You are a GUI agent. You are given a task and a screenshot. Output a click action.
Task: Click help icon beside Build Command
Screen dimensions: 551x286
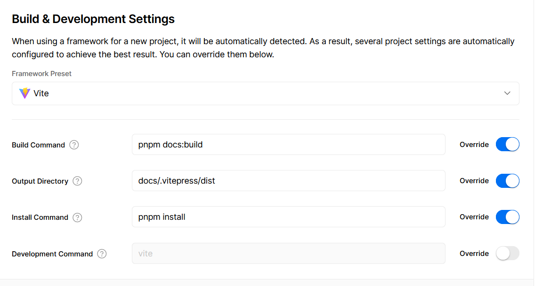[x=74, y=145]
